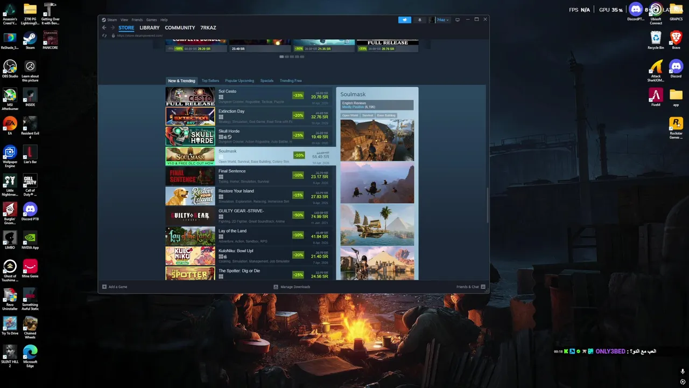Image resolution: width=689 pixels, height=388 pixels.
Task: Go to the COMMUNITY section
Action: [180, 27]
